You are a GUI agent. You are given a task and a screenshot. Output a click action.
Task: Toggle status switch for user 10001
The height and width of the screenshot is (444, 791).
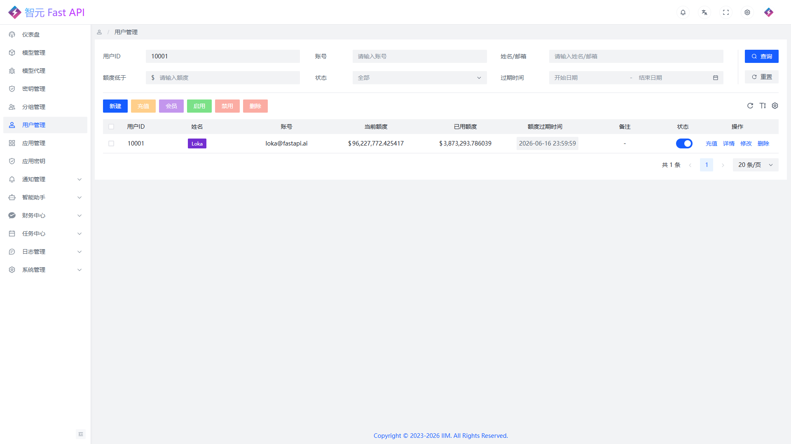click(x=684, y=143)
